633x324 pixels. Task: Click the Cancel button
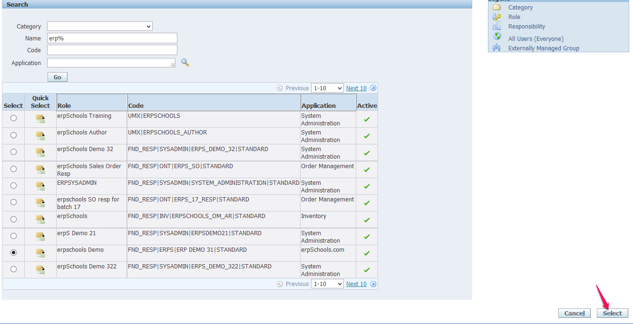[x=575, y=313]
